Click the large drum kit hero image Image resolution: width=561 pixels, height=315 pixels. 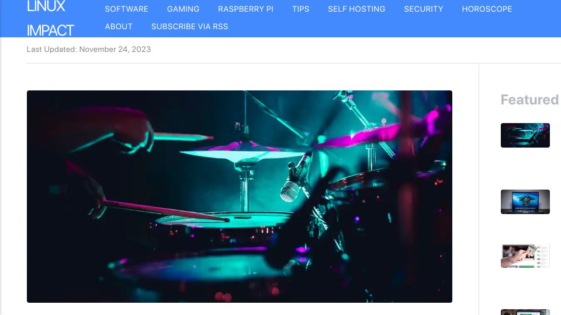click(x=240, y=197)
